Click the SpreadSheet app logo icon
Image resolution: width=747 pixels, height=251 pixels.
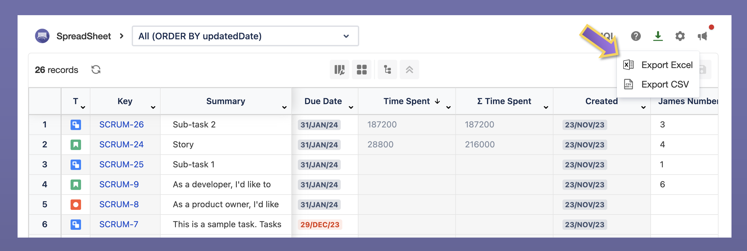click(x=42, y=36)
